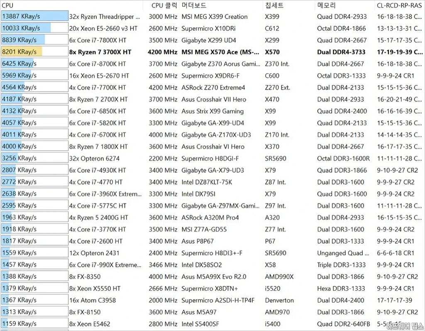Click 4x Core i7-2600 HT

[96, 241]
